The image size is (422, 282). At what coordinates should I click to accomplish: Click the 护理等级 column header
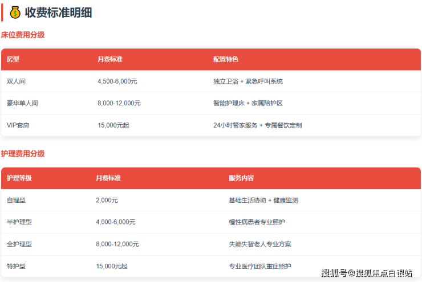(19, 178)
